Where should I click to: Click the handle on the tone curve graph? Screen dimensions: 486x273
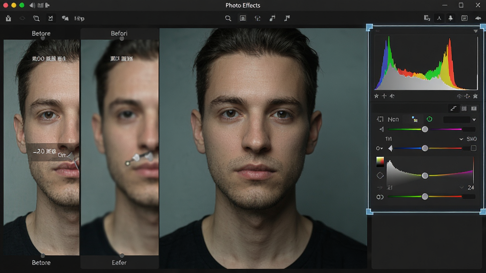point(425,175)
